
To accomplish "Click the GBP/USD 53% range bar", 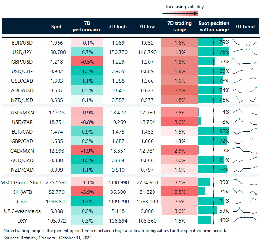I will 207,61.
